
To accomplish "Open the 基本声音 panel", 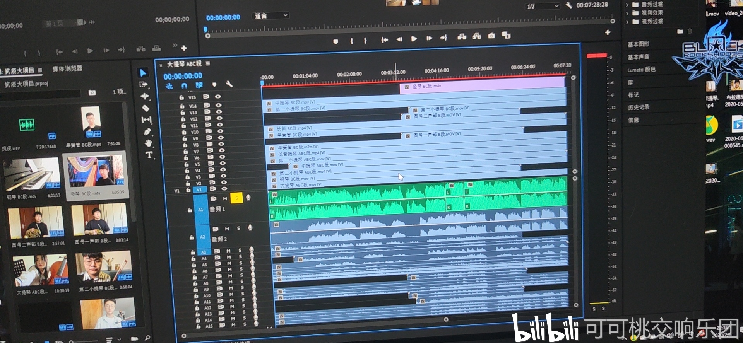I will coord(638,57).
